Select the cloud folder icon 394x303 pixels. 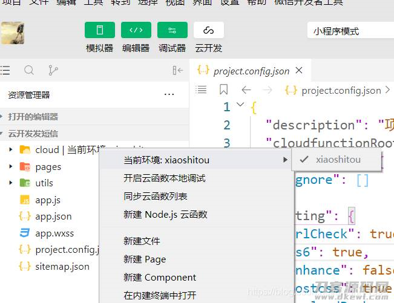coord(25,149)
